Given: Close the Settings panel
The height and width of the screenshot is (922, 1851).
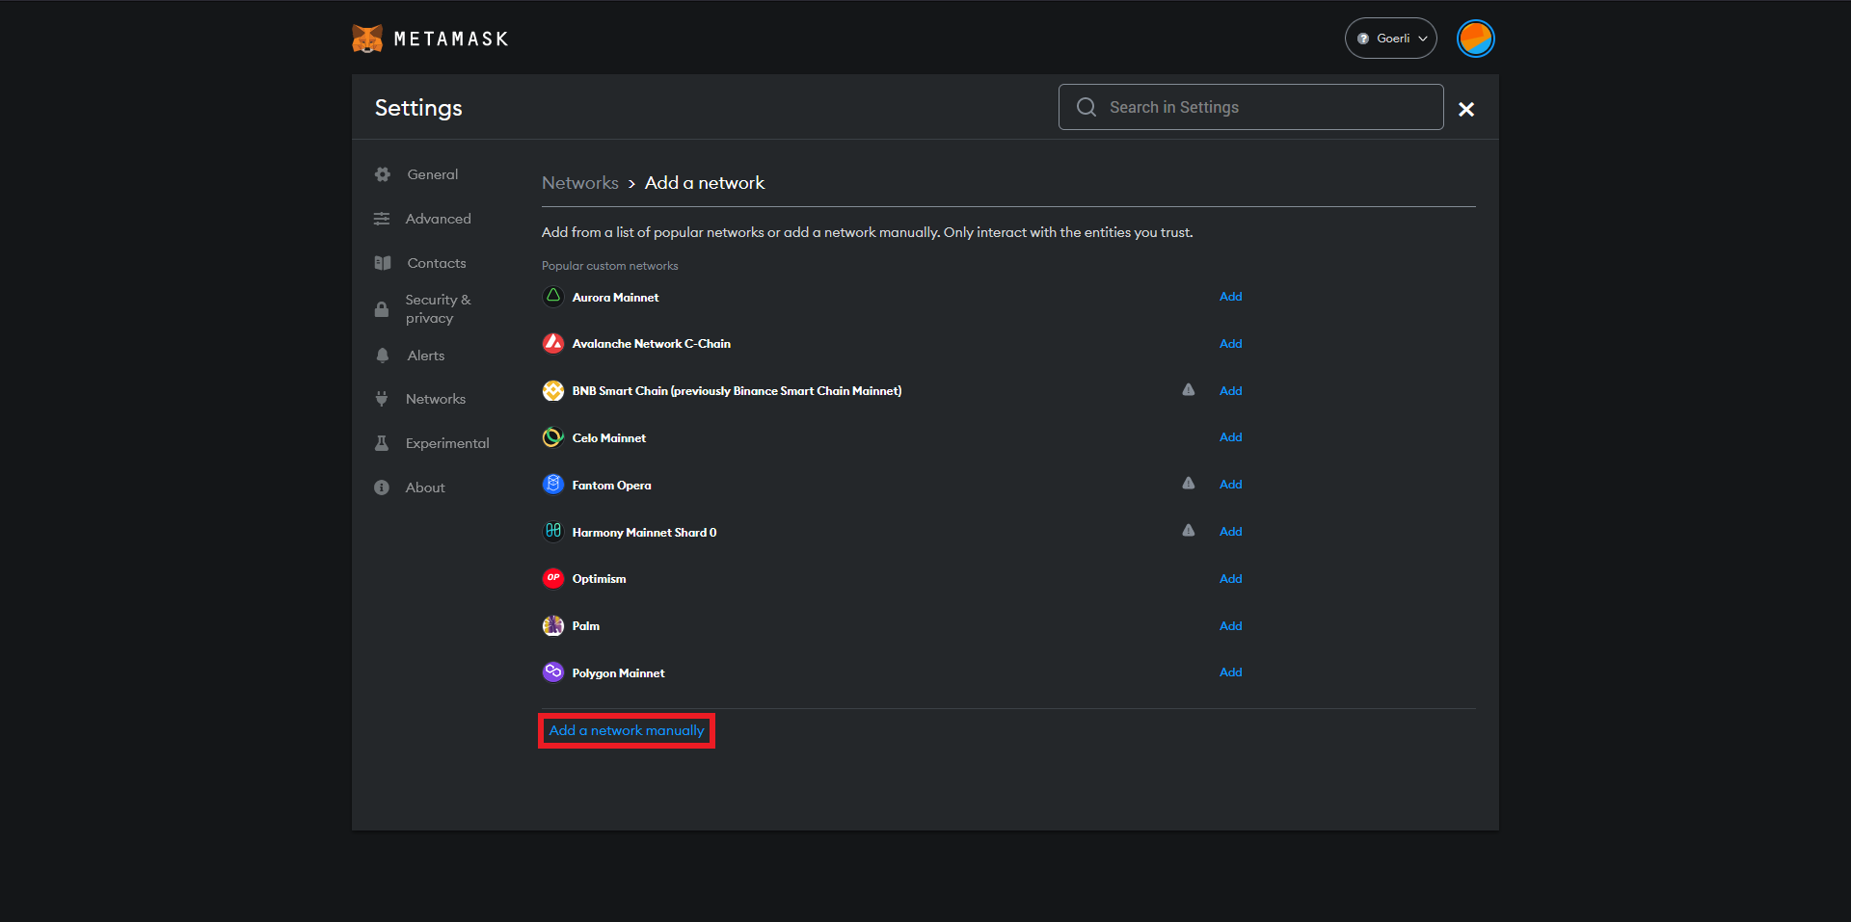Looking at the screenshot, I should pos(1465,109).
